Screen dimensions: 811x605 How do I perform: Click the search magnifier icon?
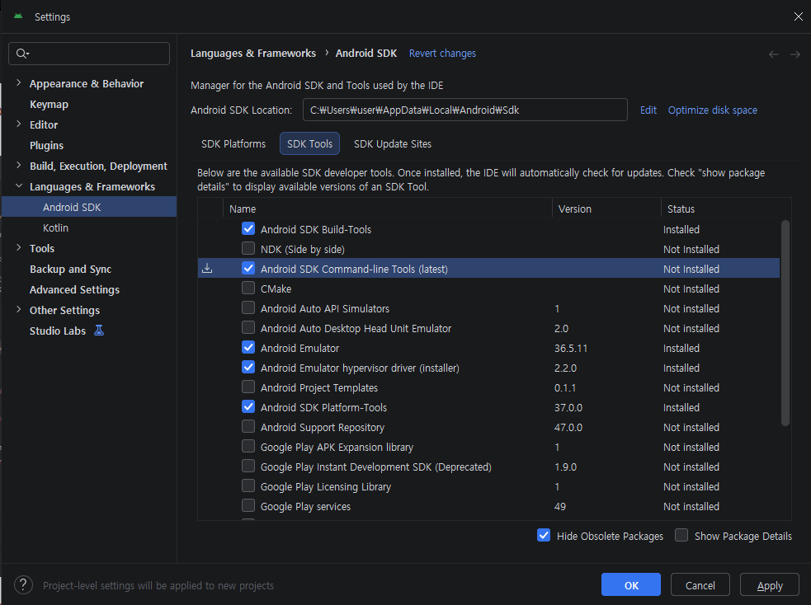click(21, 54)
